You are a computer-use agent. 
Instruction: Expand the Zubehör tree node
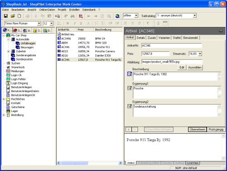pyautogui.click(x=9, y=51)
